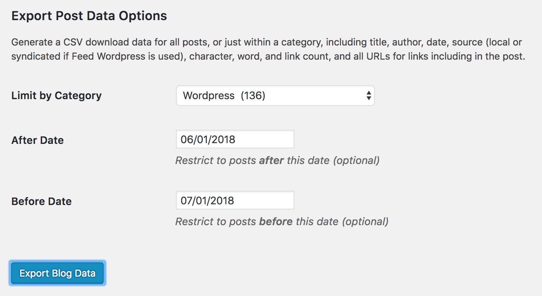Click the bold word "before" in hint

click(276, 222)
